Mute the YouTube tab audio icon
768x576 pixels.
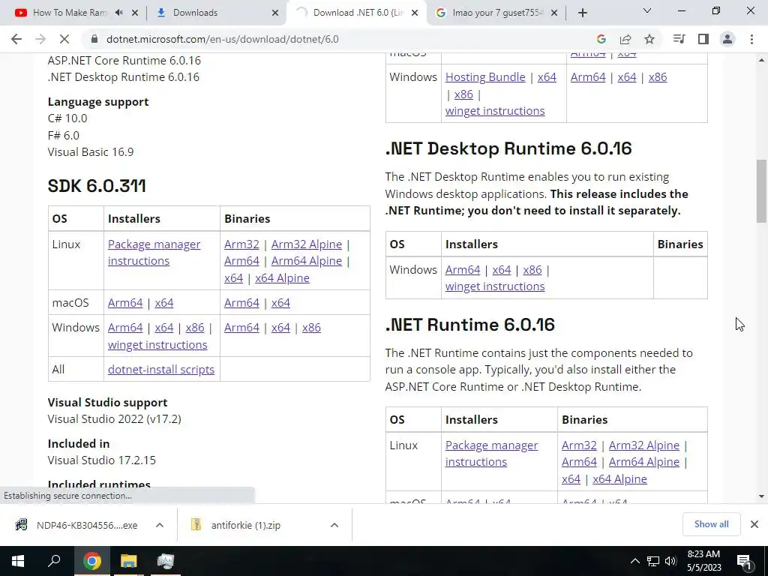coord(119,13)
